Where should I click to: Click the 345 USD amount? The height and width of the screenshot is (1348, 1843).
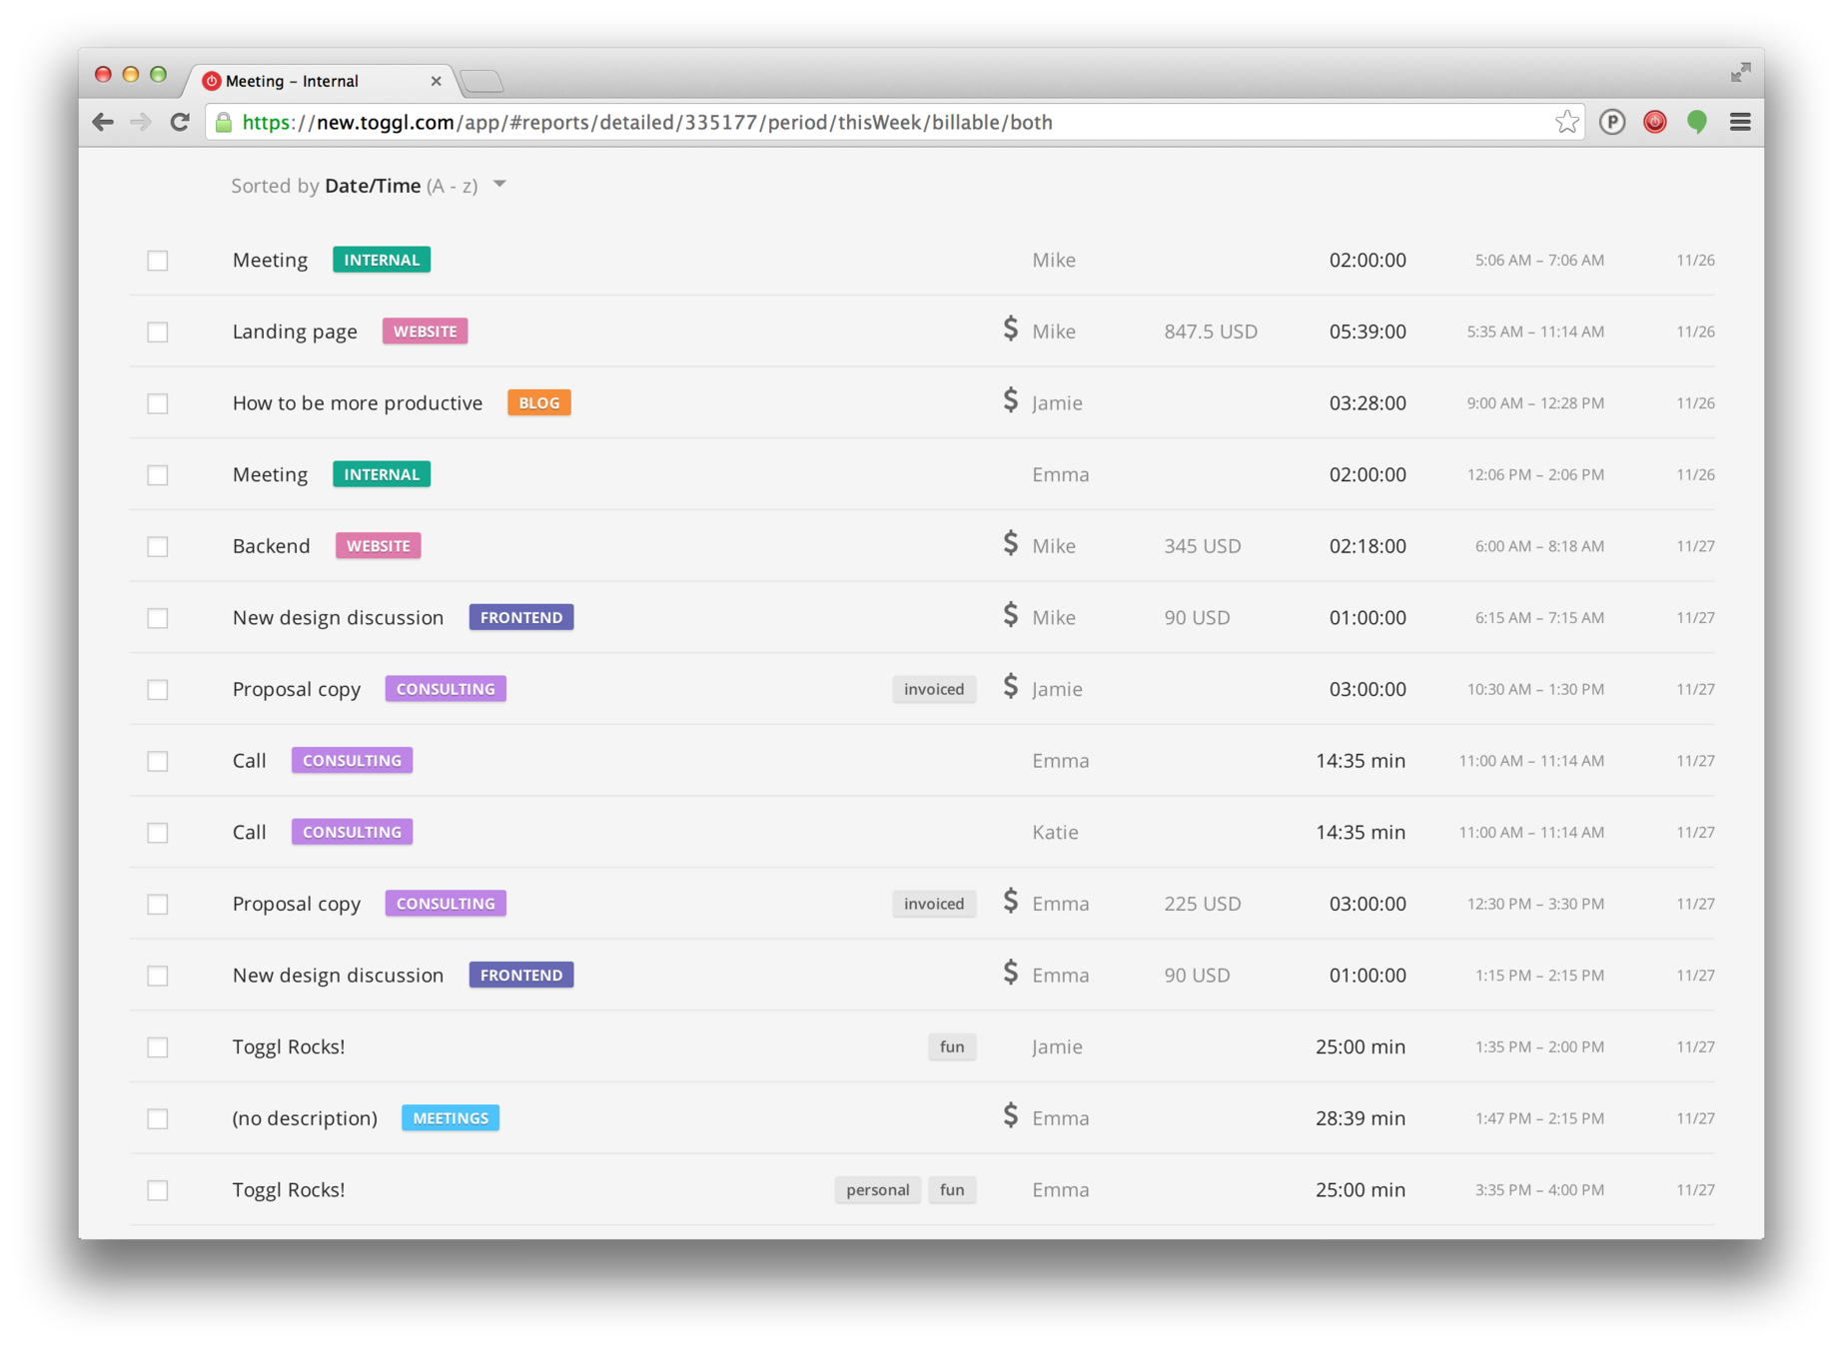pyautogui.click(x=1203, y=546)
